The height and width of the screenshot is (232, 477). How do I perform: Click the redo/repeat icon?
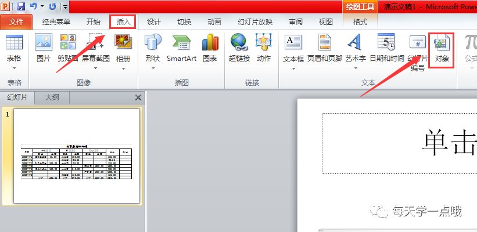click(x=52, y=6)
